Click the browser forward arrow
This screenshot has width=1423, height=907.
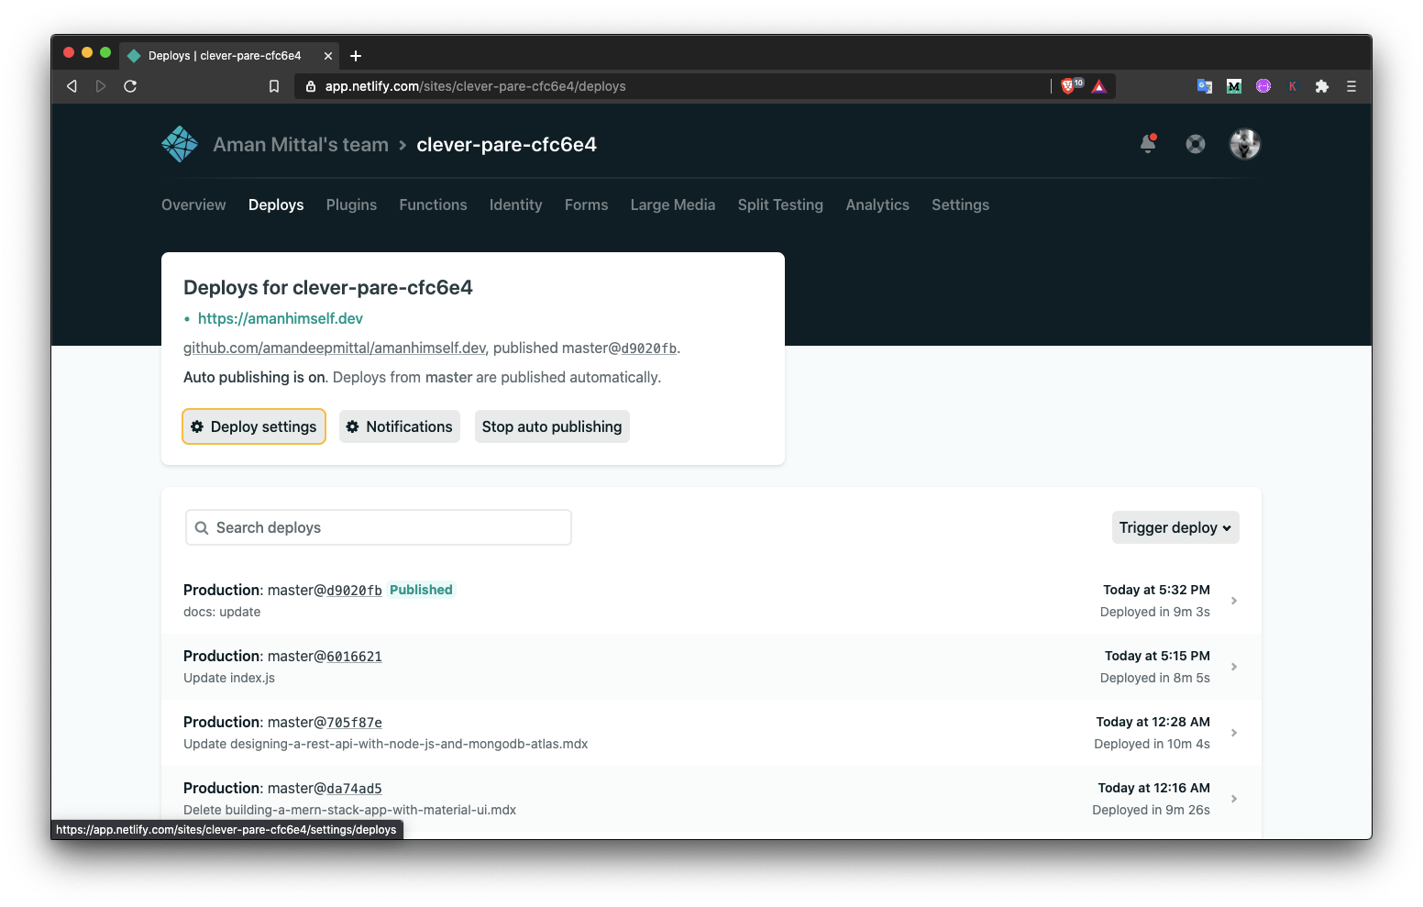(101, 86)
